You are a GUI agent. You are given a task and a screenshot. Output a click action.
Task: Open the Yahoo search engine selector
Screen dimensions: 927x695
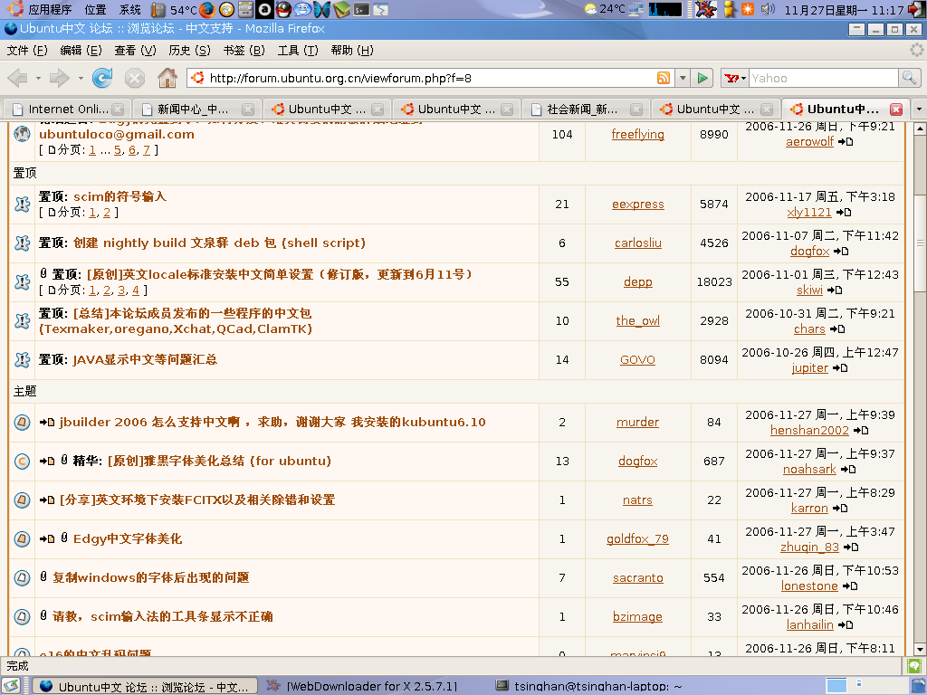[735, 78]
